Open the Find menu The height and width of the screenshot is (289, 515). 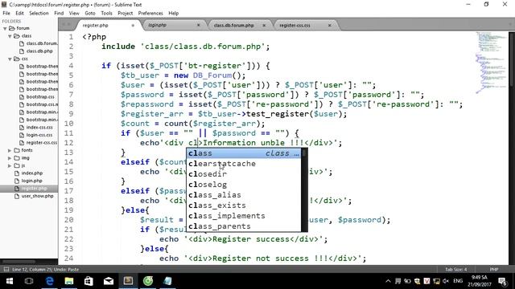pos(59,13)
